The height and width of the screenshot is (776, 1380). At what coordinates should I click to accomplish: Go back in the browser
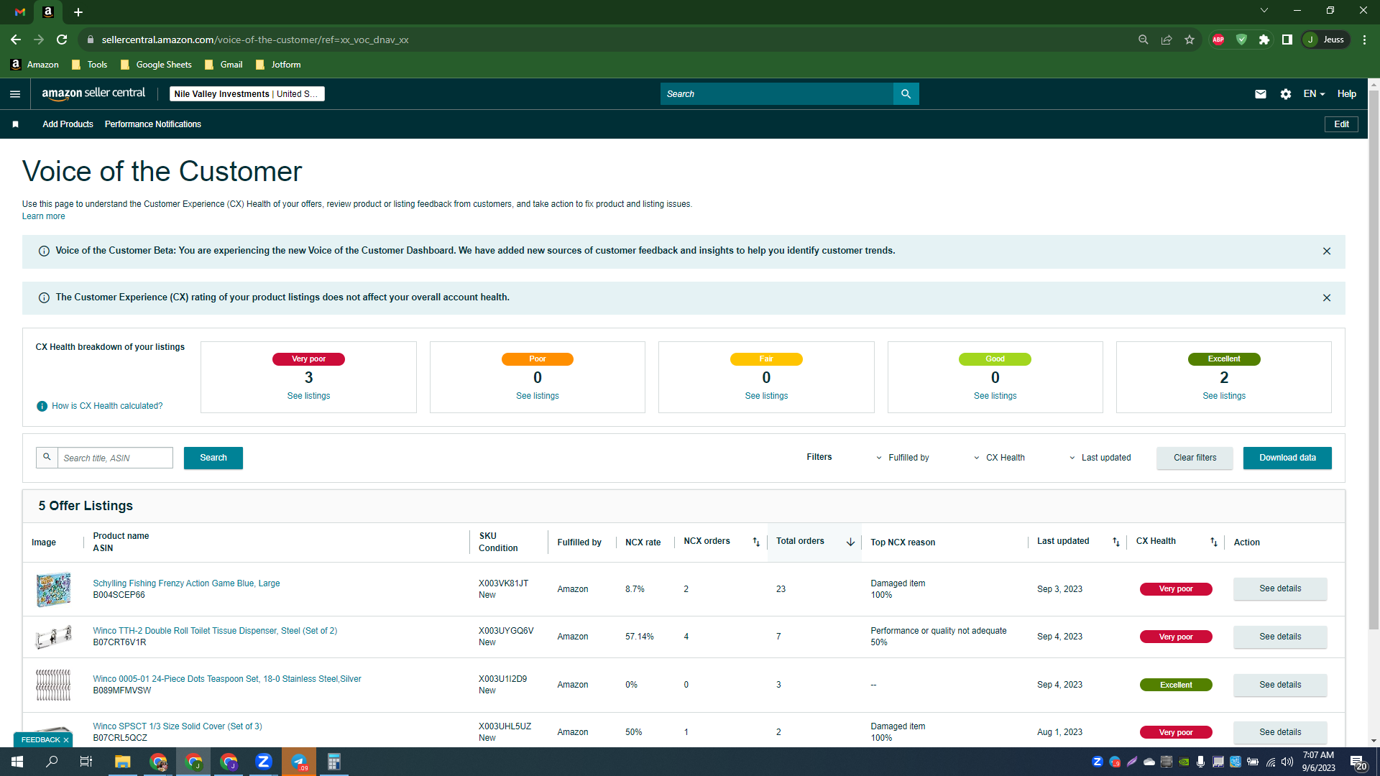[16, 40]
